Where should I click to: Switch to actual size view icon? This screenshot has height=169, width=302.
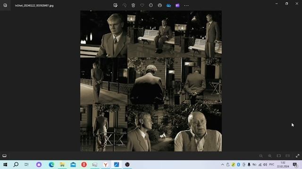click(287, 156)
